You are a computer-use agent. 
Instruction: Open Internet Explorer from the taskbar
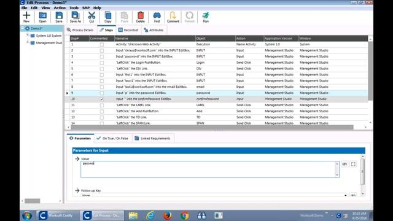click(150, 215)
